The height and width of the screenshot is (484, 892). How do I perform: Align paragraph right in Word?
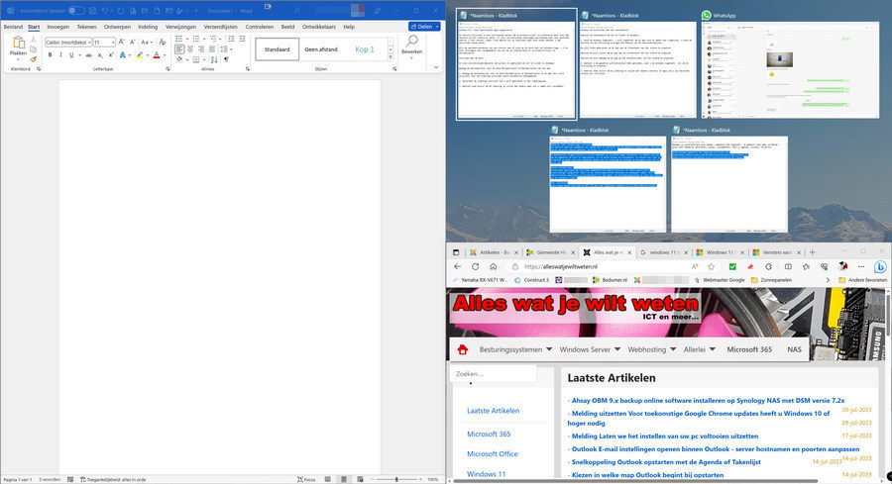pos(201,49)
